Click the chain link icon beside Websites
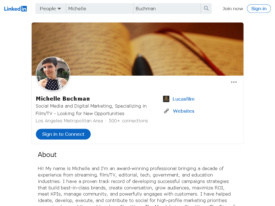The width and height of the screenshot is (275, 206). [166, 111]
